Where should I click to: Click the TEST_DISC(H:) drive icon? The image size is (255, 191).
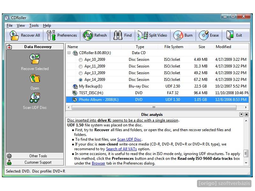click(x=75, y=93)
